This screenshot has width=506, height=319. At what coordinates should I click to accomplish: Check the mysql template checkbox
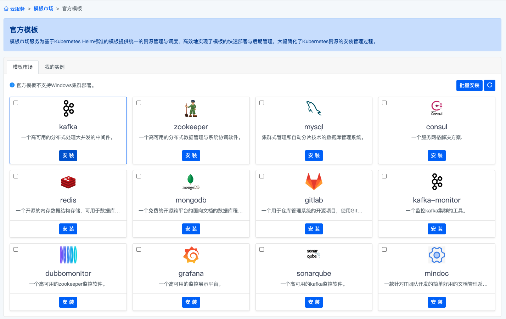[x=262, y=103]
